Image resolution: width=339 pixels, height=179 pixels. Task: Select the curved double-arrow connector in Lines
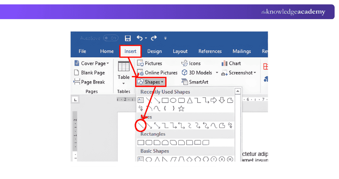pyautogui.click(x=206, y=126)
